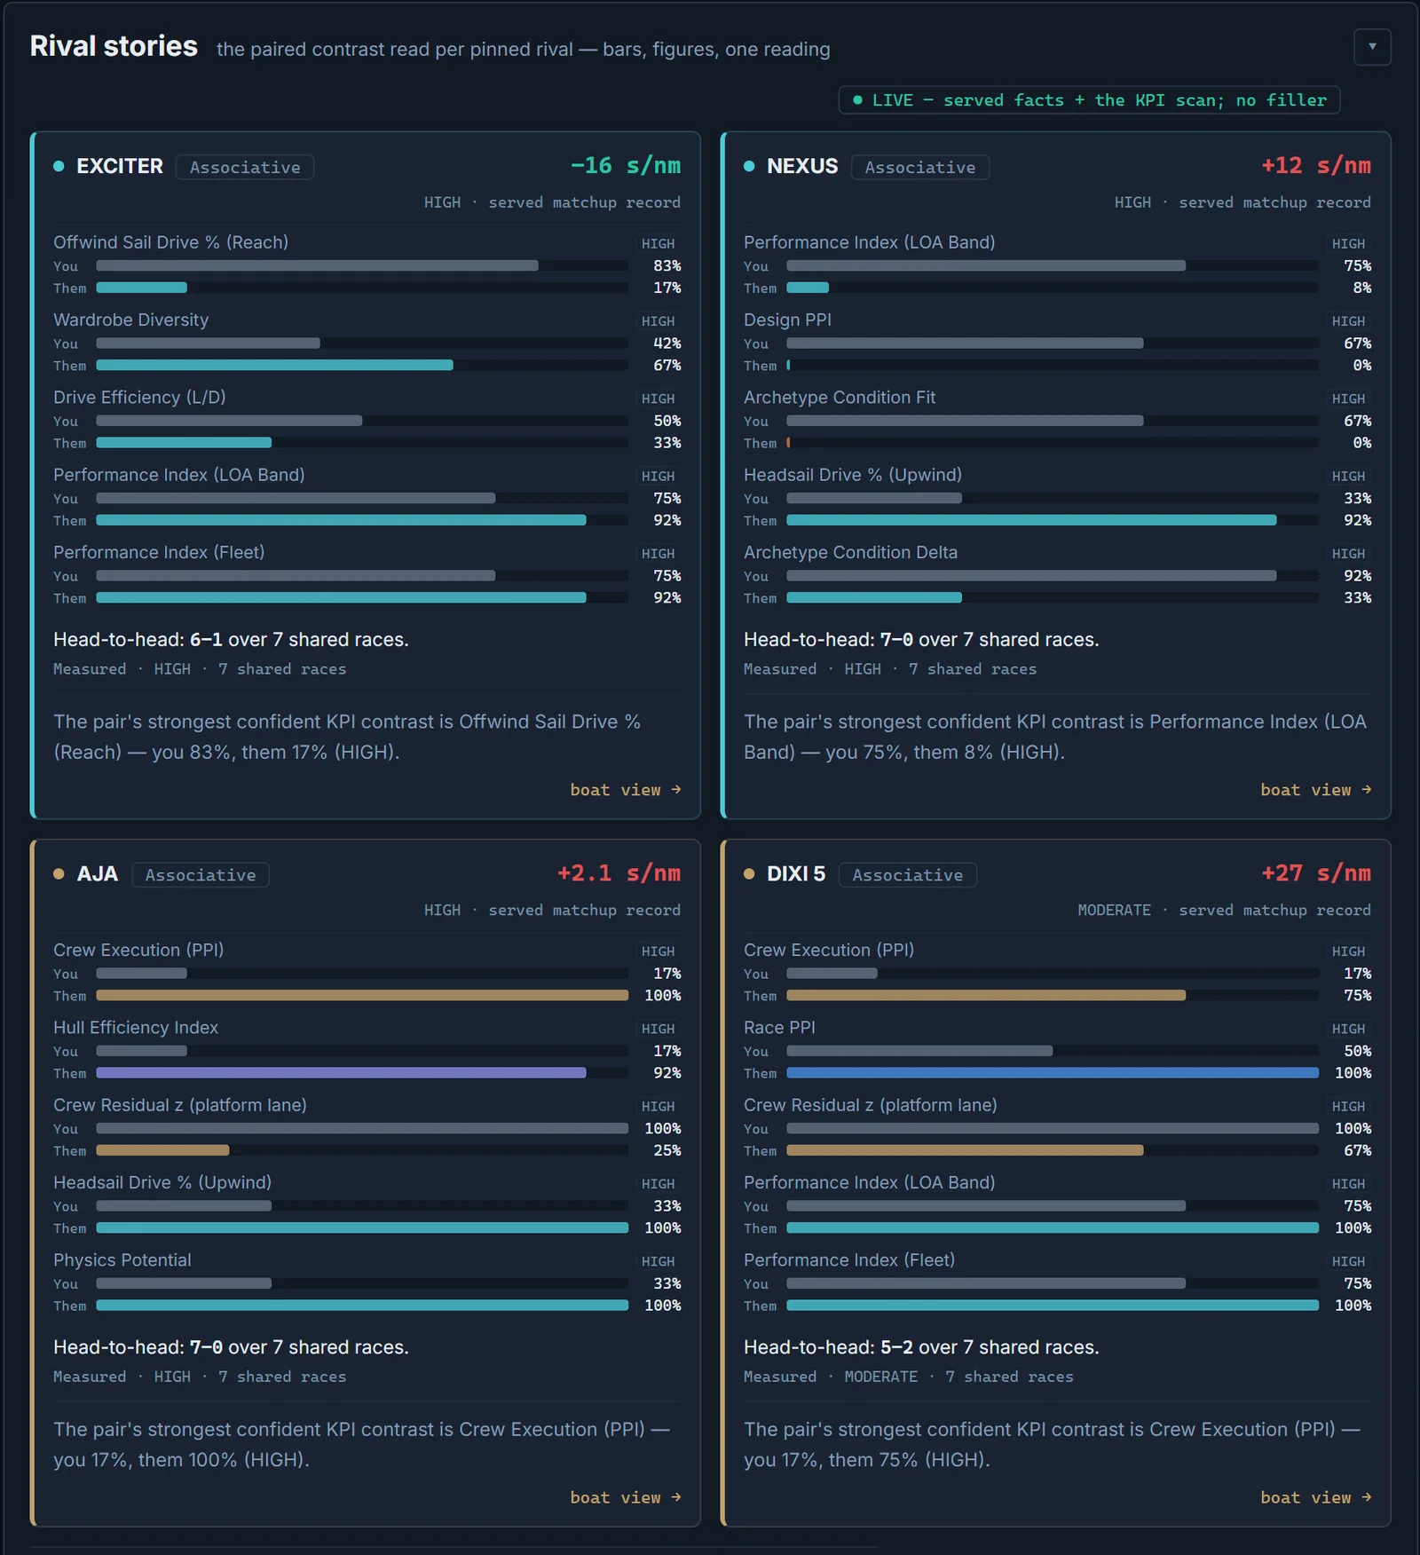The height and width of the screenshot is (1555, 1420).
Task: Open boat view link in EXCITER card
Action: (625, 789)
